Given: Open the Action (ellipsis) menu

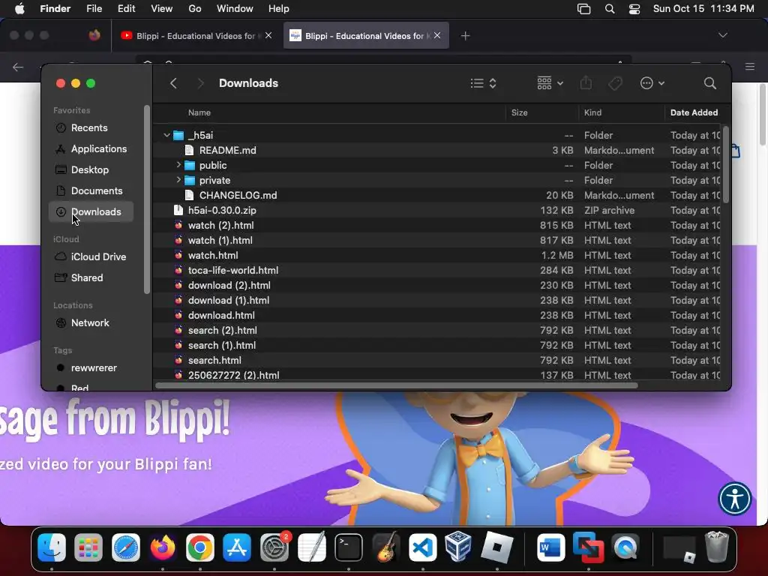Looking at the screenshot, I should click(x=652, y=83).
